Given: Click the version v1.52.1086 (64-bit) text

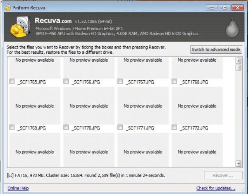Looking at the screenshot, I should point(93,22).
